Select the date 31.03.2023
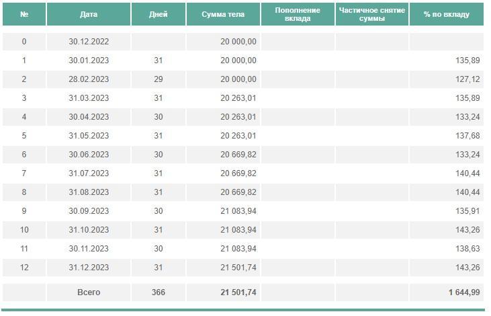 (89, 98)
